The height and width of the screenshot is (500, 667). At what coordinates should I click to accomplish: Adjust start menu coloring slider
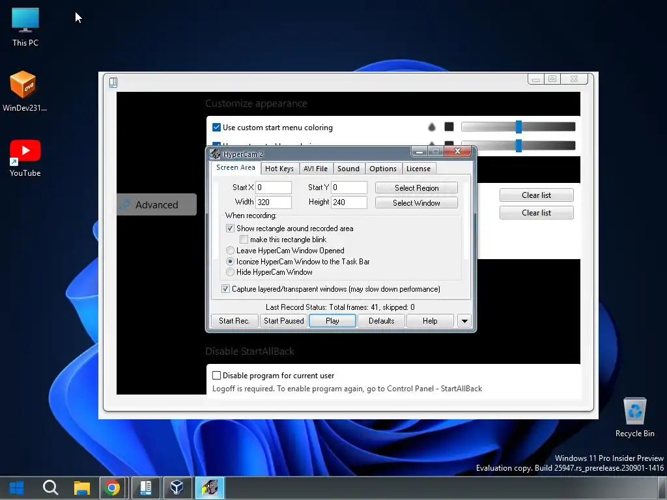pyautogui.click(x=518, y=127)
